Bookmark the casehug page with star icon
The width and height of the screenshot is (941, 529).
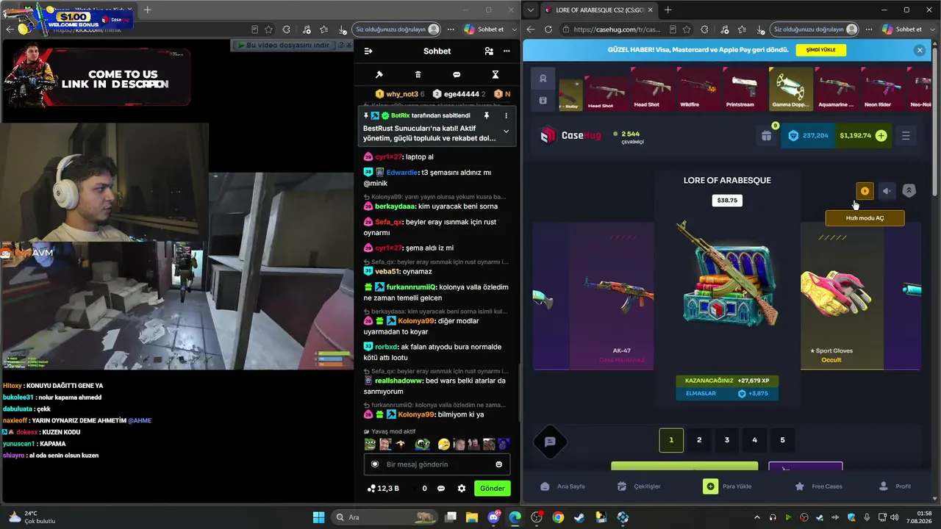pos(687,29)
